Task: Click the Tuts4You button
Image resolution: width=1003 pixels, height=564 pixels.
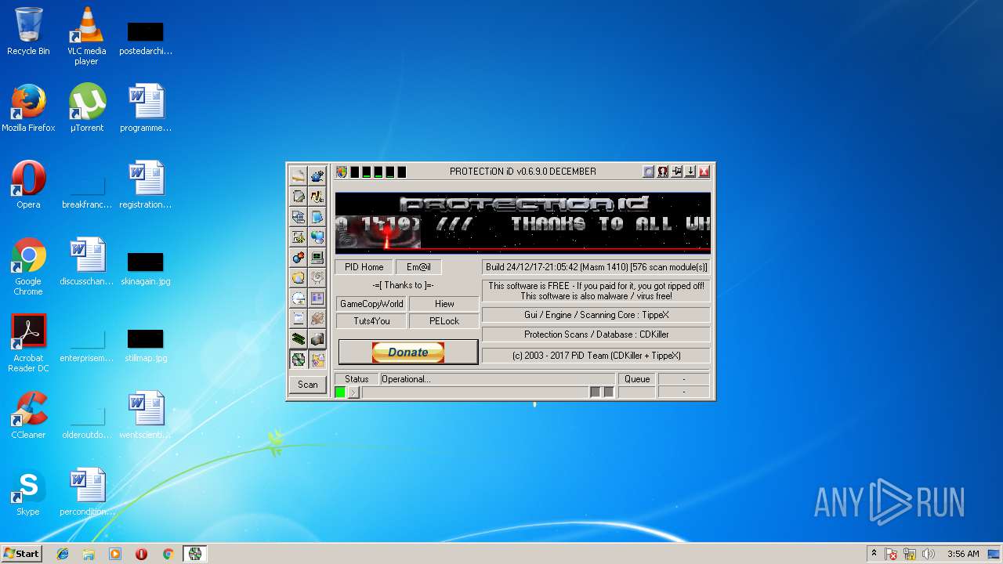Action: (x=371, y=321)
